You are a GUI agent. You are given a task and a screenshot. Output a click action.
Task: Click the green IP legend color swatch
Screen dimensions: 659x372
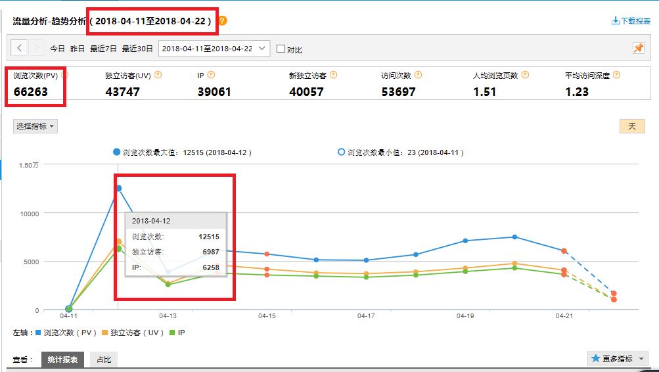pyautogui.click(x=173, y=333)
